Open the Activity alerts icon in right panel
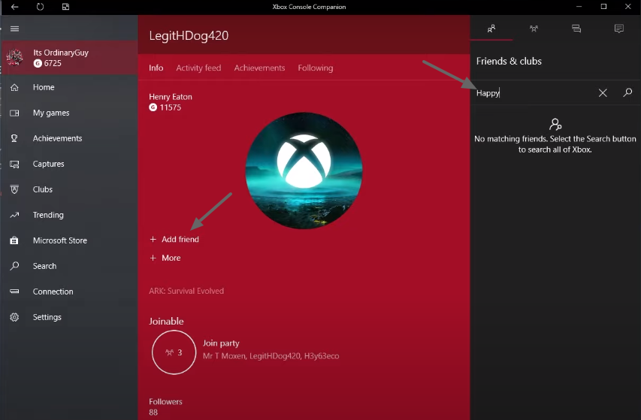 (x=619, y=29)
